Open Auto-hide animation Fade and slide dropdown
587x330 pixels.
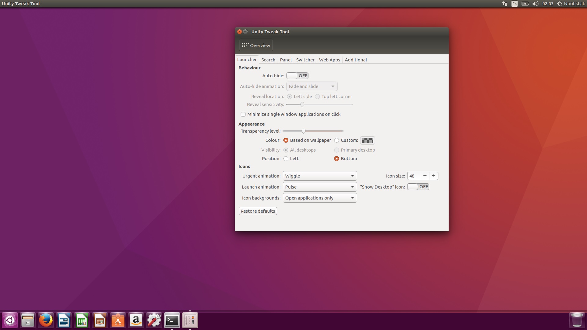click(312, 86)
